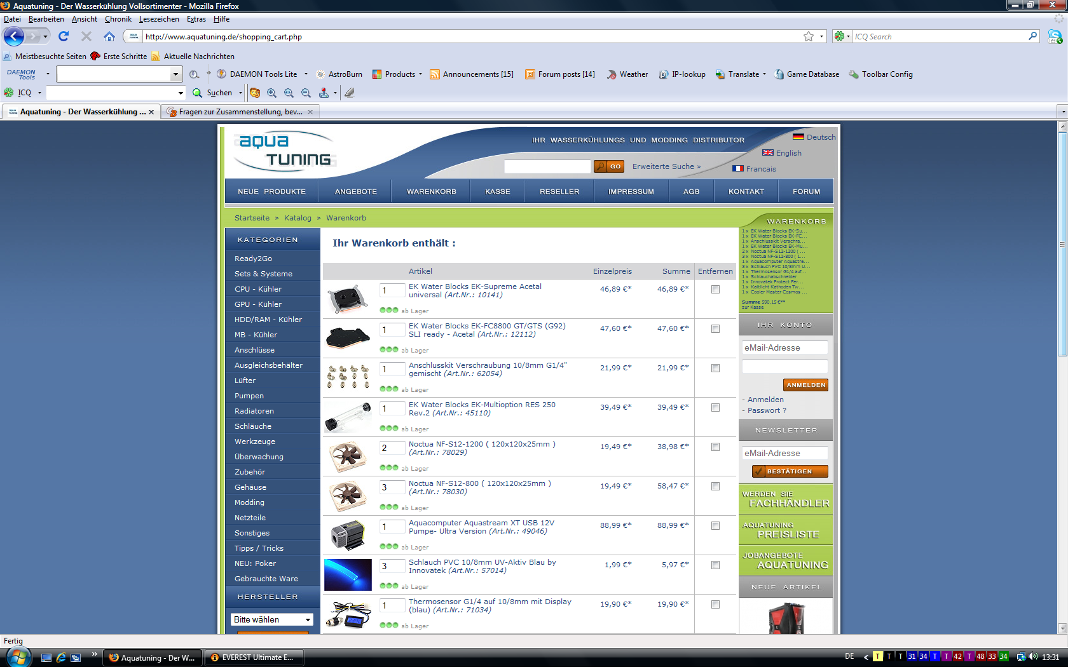Check remove box for EK-Supreme Acetal

tap(715, 290)
